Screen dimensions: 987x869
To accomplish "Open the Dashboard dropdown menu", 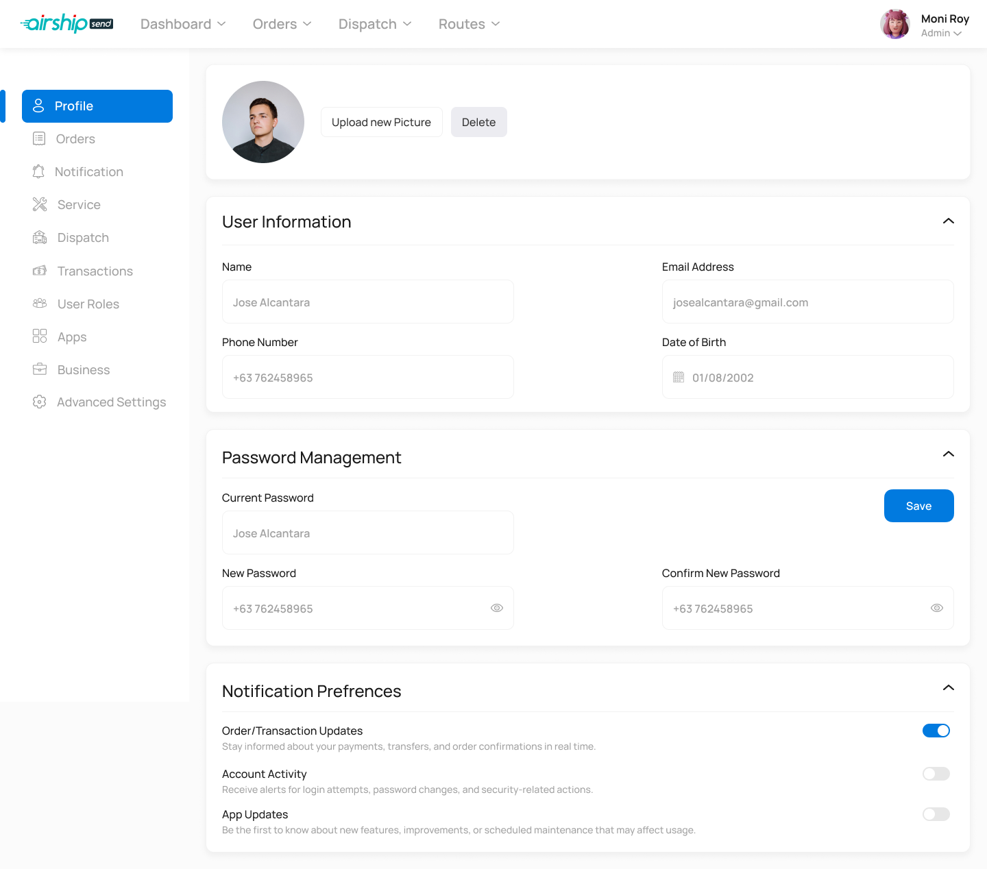I will (183, 24).
